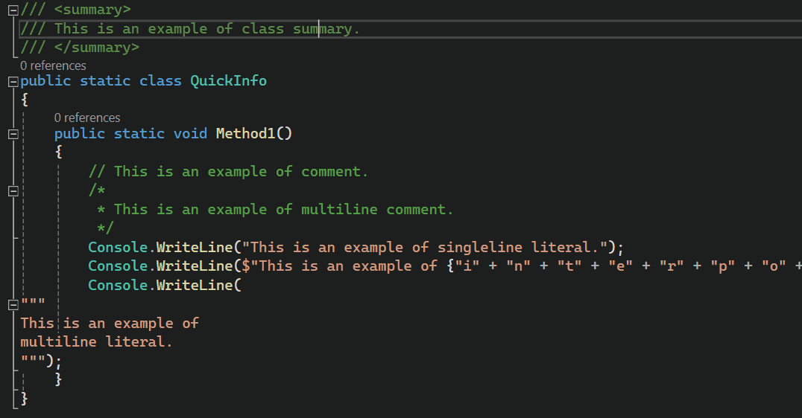Open "0 references" above Method1

pos(87,118)
